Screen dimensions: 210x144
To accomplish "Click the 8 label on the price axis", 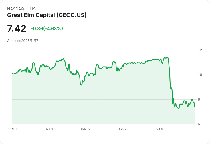I will coord(199,99).
